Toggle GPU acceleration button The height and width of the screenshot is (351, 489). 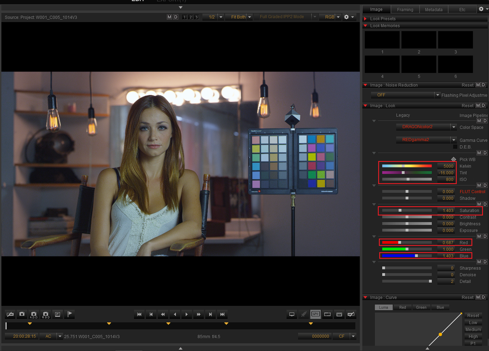point(315,314)
